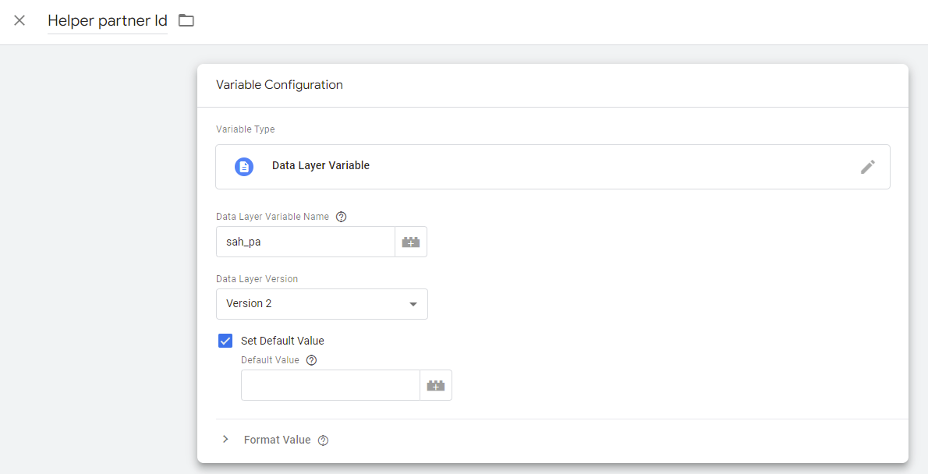This screenshot has width=928, height=474.
Task: Uncheck the Set Default Value checkbox
Action: [x=225, y=341]
